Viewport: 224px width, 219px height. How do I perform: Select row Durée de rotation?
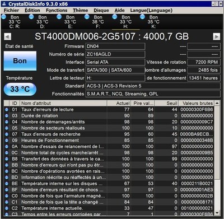109,116
